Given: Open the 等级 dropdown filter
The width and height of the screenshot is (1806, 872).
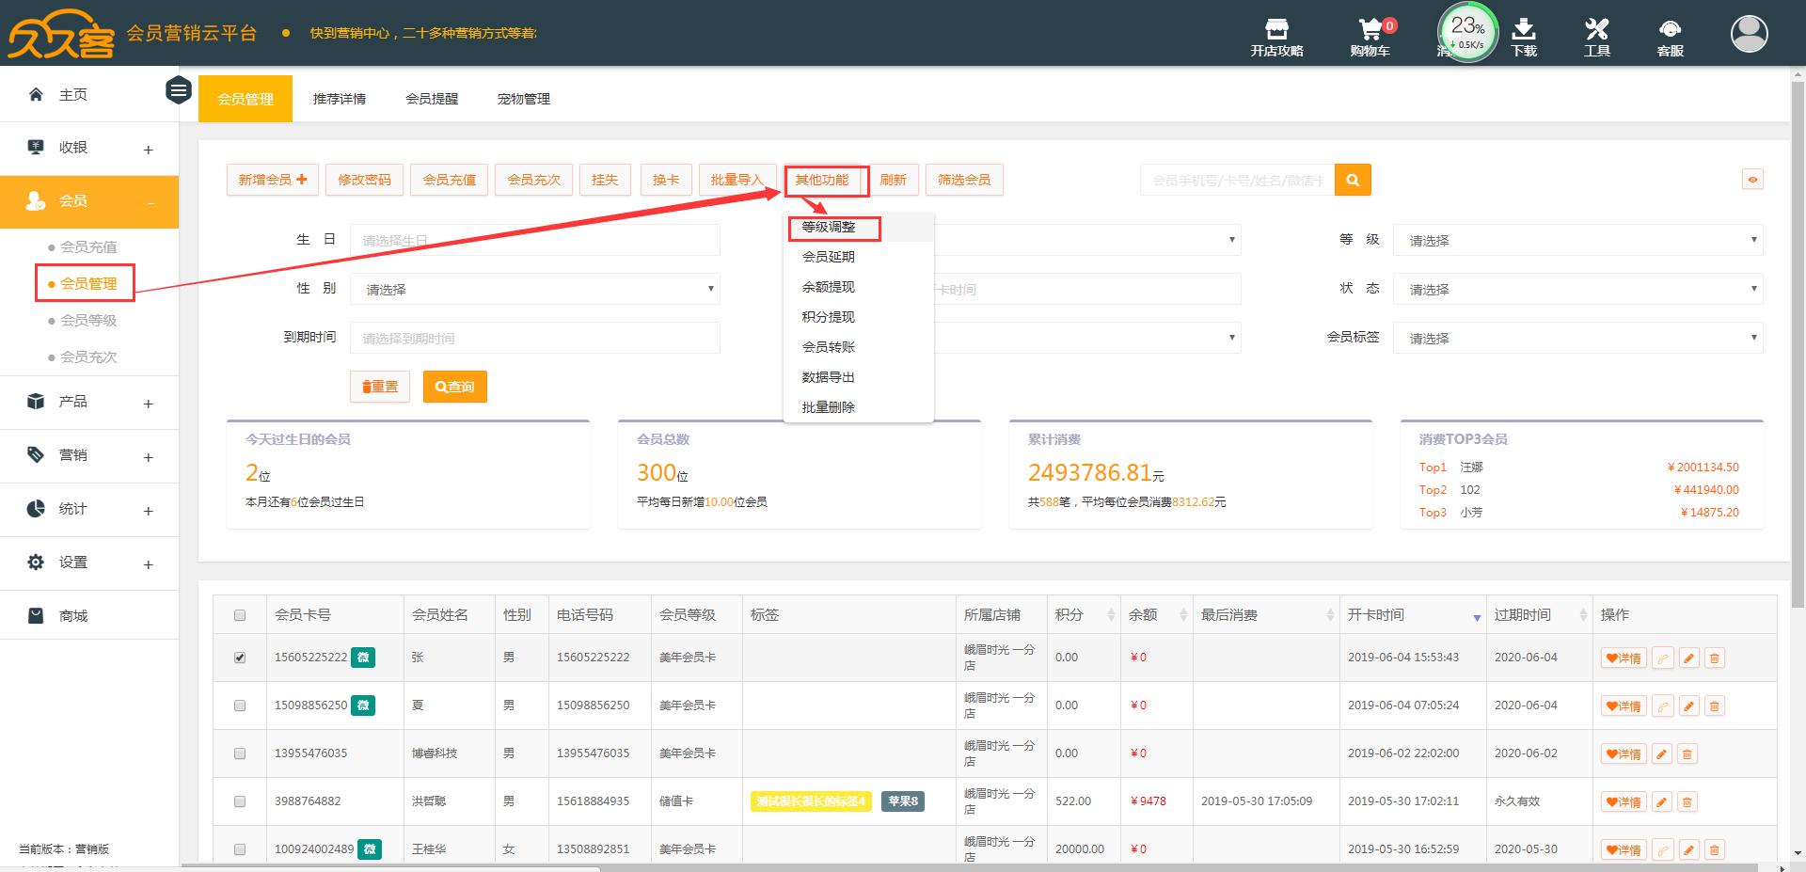Looking at the screenshot, I should (x=1577, y=241).
